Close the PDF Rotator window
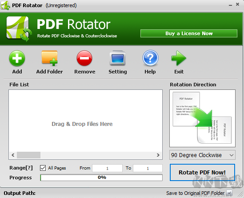 tap(237, 4)
